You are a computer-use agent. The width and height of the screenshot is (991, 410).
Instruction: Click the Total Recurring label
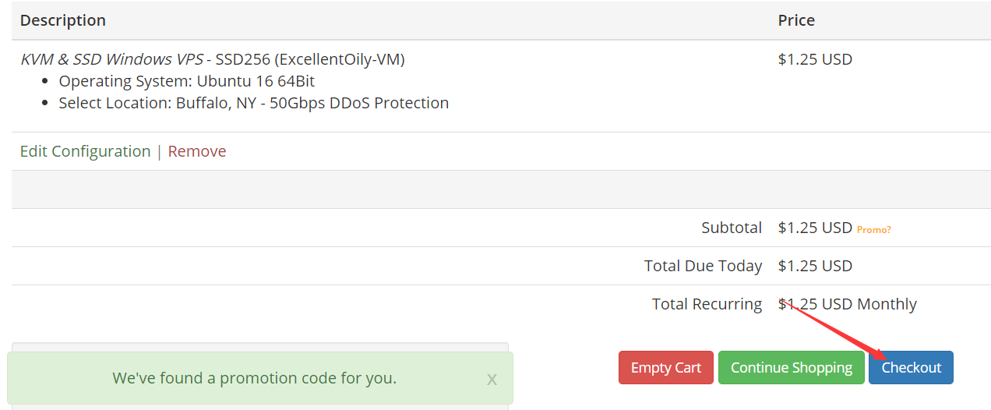707,304
